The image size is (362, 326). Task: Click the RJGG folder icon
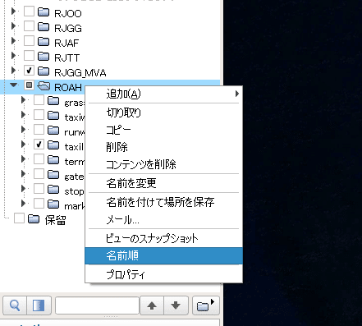click(x=44, y=27)
